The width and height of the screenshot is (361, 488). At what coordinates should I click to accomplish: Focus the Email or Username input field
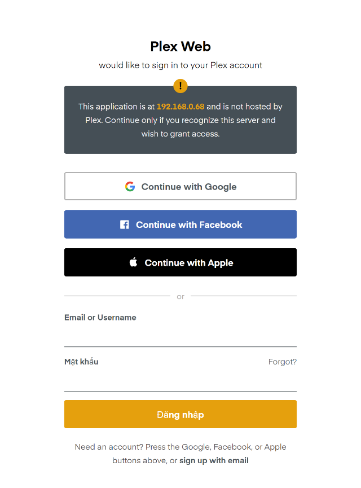tap(180, 336)
